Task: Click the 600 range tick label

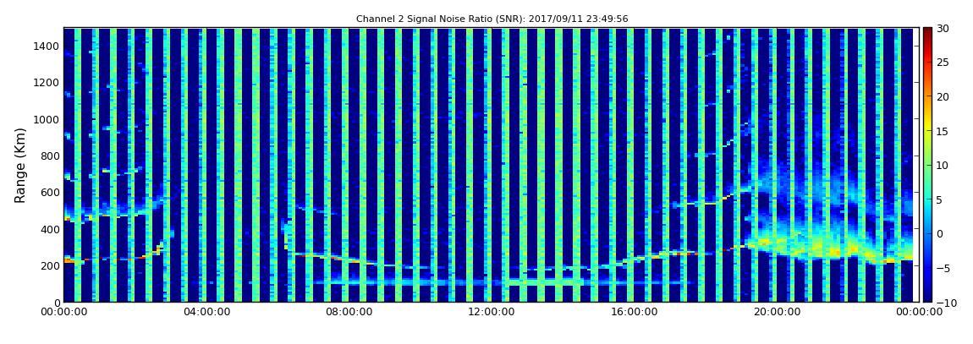Action: pos(50,193)
